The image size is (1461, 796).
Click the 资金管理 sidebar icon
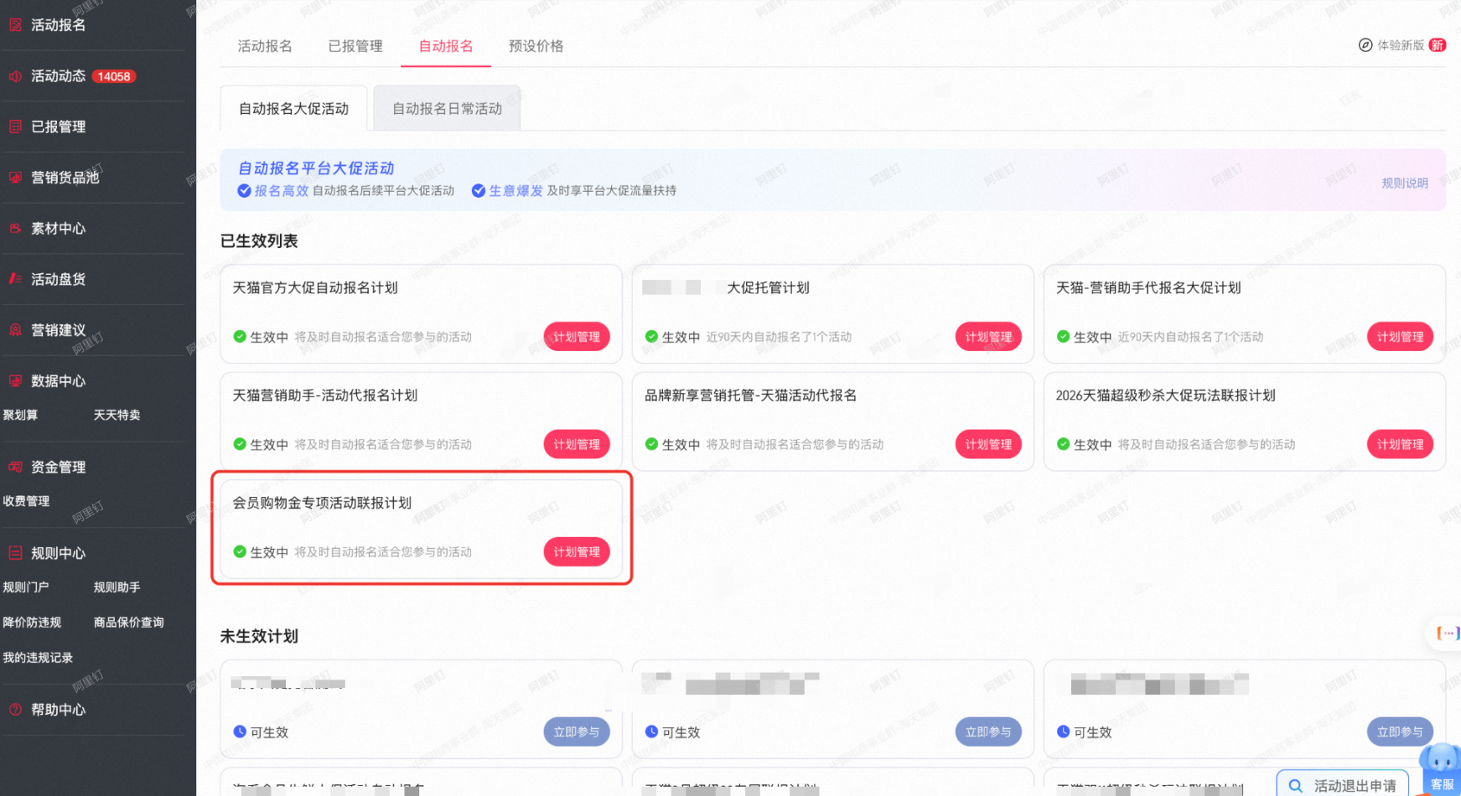15,467
